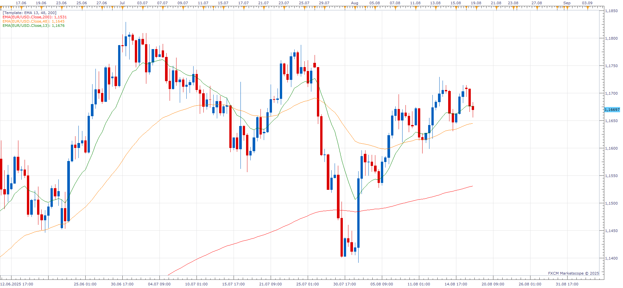Click price axis label 1,1500
This screenshot has height=288, width=623.
click(611, 203)
